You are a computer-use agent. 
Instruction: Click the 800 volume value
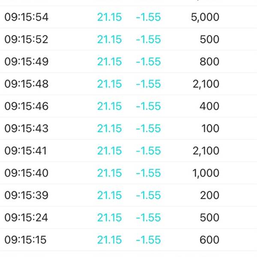[x=209, y=62]
